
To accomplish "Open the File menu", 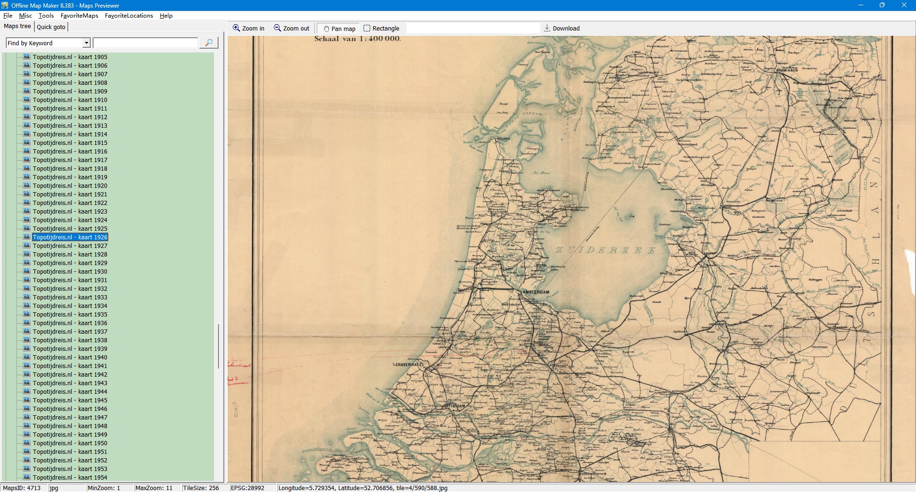I will coord(8,16).
